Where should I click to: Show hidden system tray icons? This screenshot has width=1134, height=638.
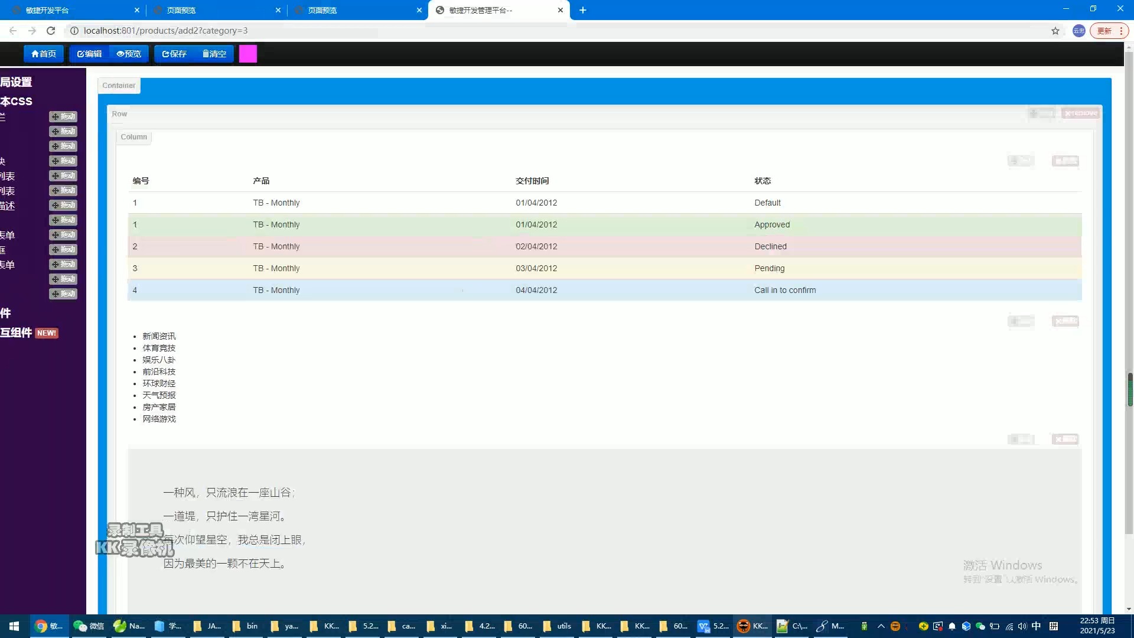(x=881, y=626)
